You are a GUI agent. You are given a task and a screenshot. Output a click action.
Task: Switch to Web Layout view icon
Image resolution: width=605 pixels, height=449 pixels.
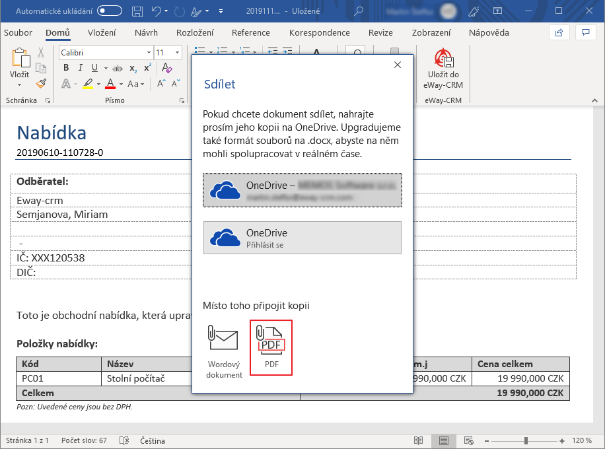point(469,440)
